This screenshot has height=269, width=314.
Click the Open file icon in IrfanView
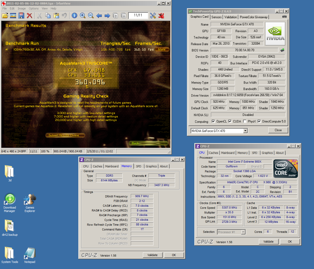pyautogui.click(x=5, y=15)
